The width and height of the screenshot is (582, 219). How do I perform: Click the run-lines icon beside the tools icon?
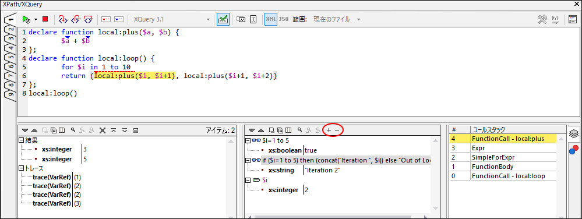click(556, 19)
